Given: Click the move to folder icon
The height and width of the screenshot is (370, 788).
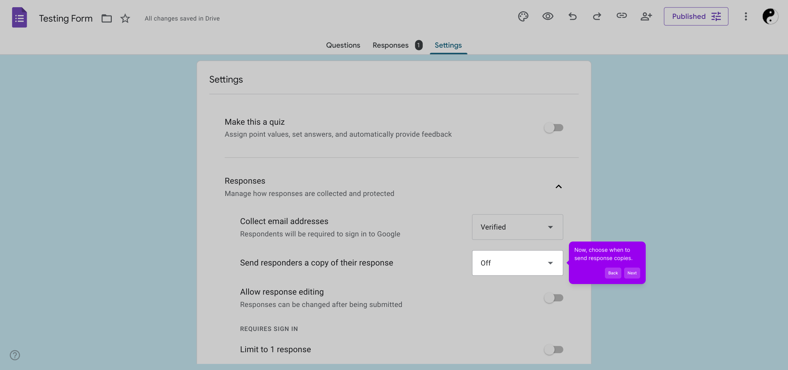Looking at the screenshot, I should [107, 18].
